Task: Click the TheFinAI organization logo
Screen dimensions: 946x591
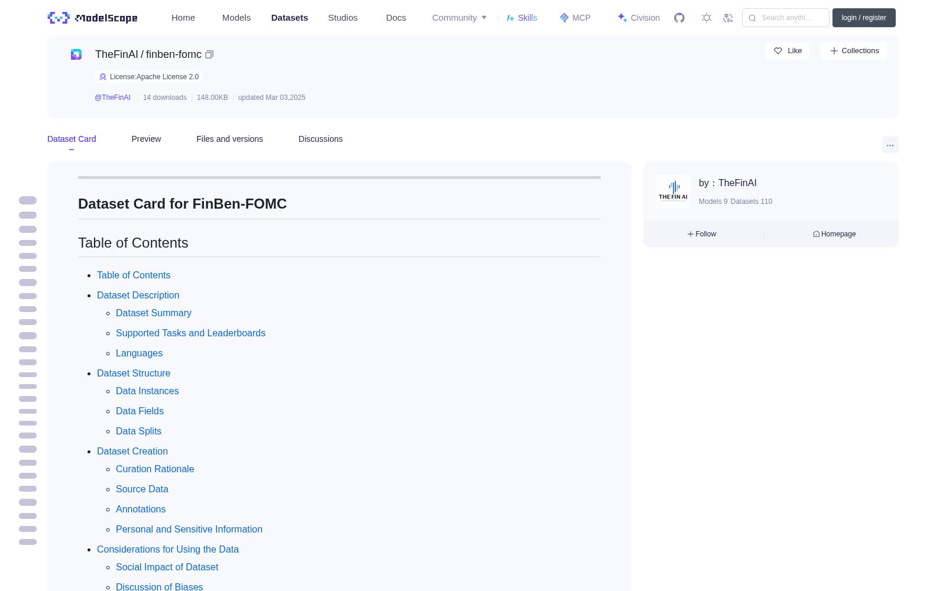Action: pyautogui.click(x=673, y=191)
